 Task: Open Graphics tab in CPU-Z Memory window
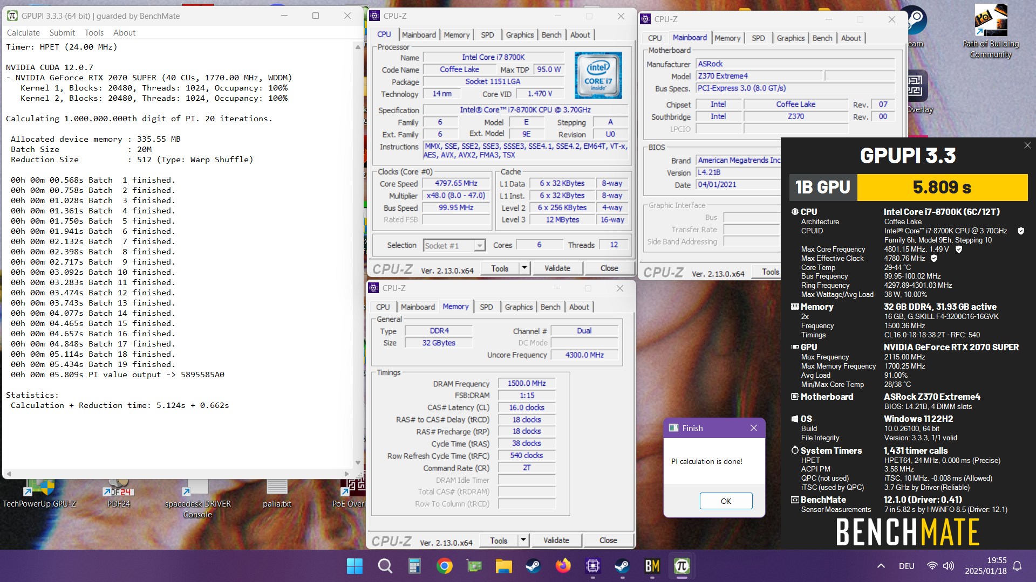click(x=519, y=307)
